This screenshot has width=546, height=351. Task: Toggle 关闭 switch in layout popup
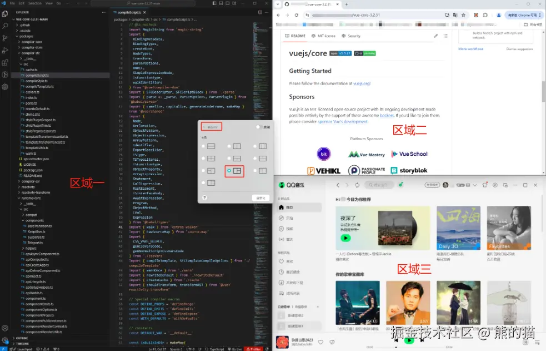[258, 127]
